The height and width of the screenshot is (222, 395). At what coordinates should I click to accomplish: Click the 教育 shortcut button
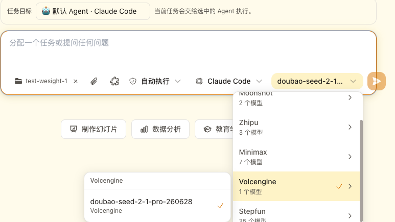click(x=214, y=129)
